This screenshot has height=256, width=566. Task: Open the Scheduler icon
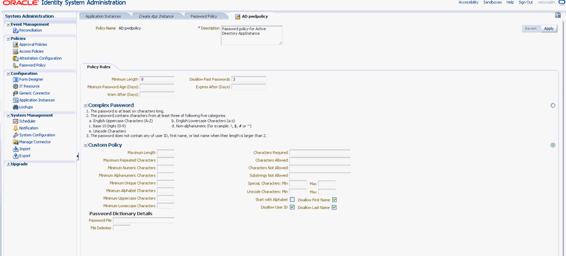pos(16,121)
